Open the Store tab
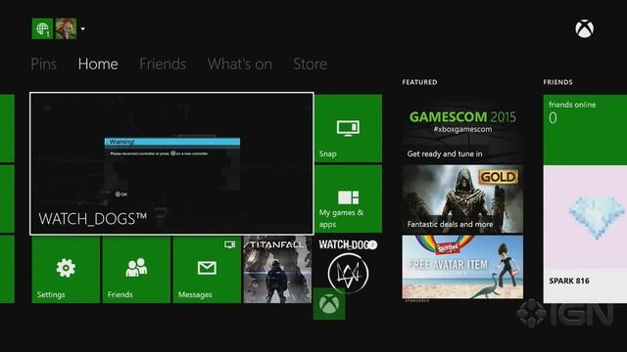 pyautogui.click(x=310, y=64)
